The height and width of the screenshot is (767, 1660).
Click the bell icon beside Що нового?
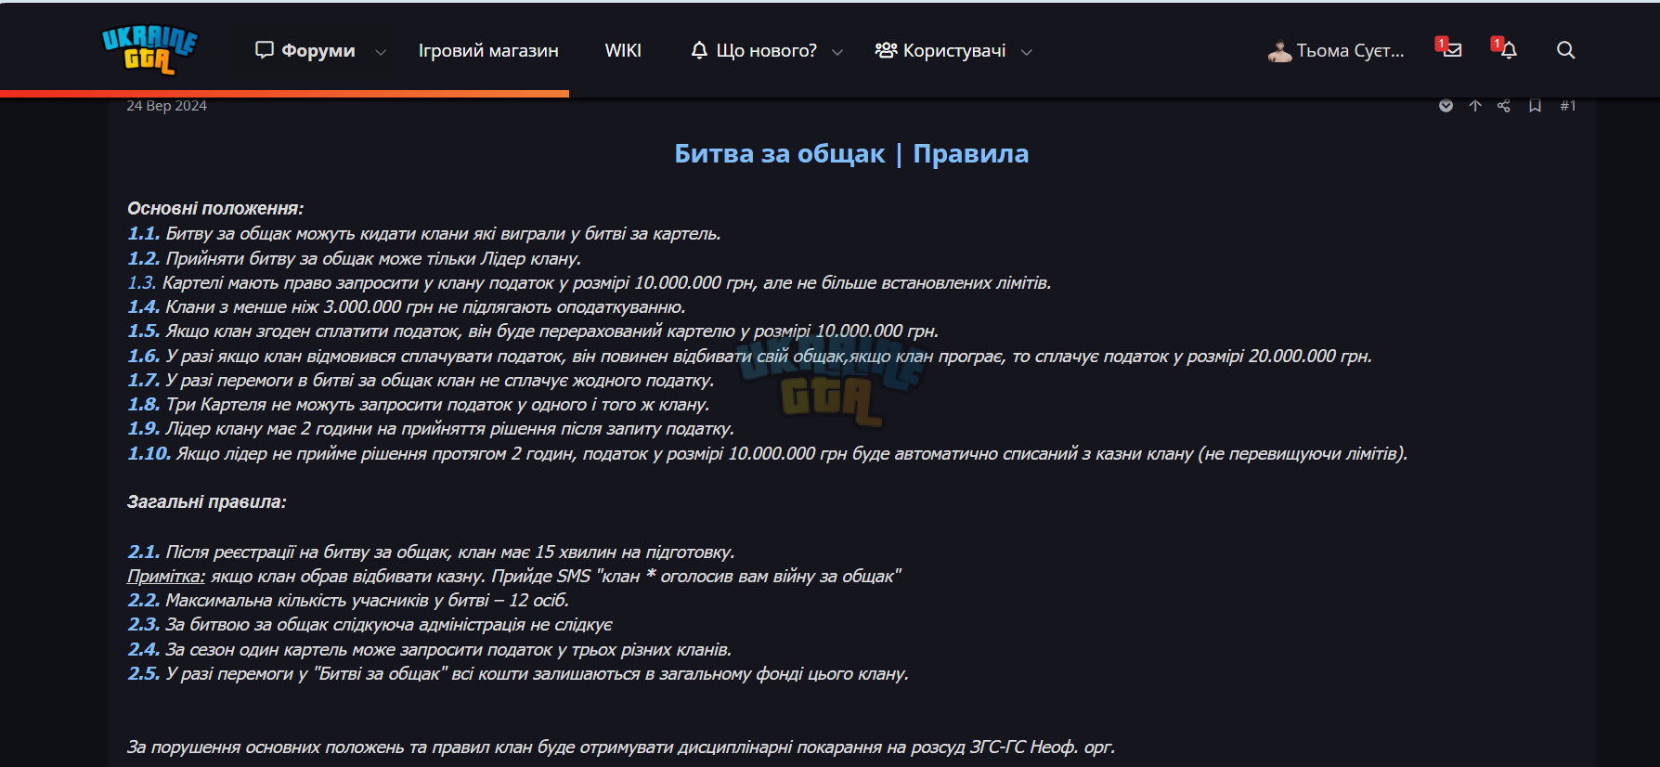pyautogui.click(x=700, y=50)
